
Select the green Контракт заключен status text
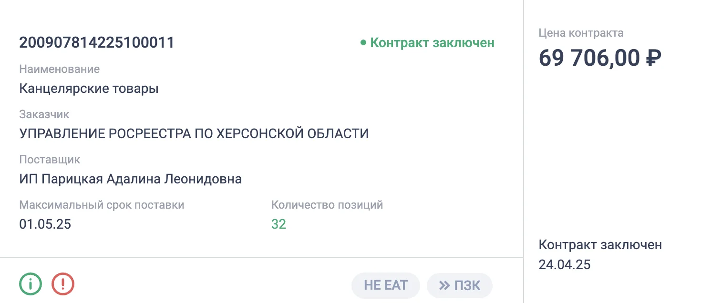click(x=432, y=43)
